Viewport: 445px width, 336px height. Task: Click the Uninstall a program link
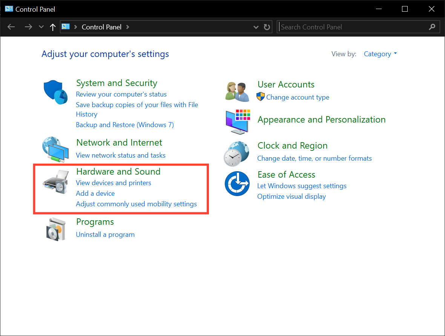point(105,234)
